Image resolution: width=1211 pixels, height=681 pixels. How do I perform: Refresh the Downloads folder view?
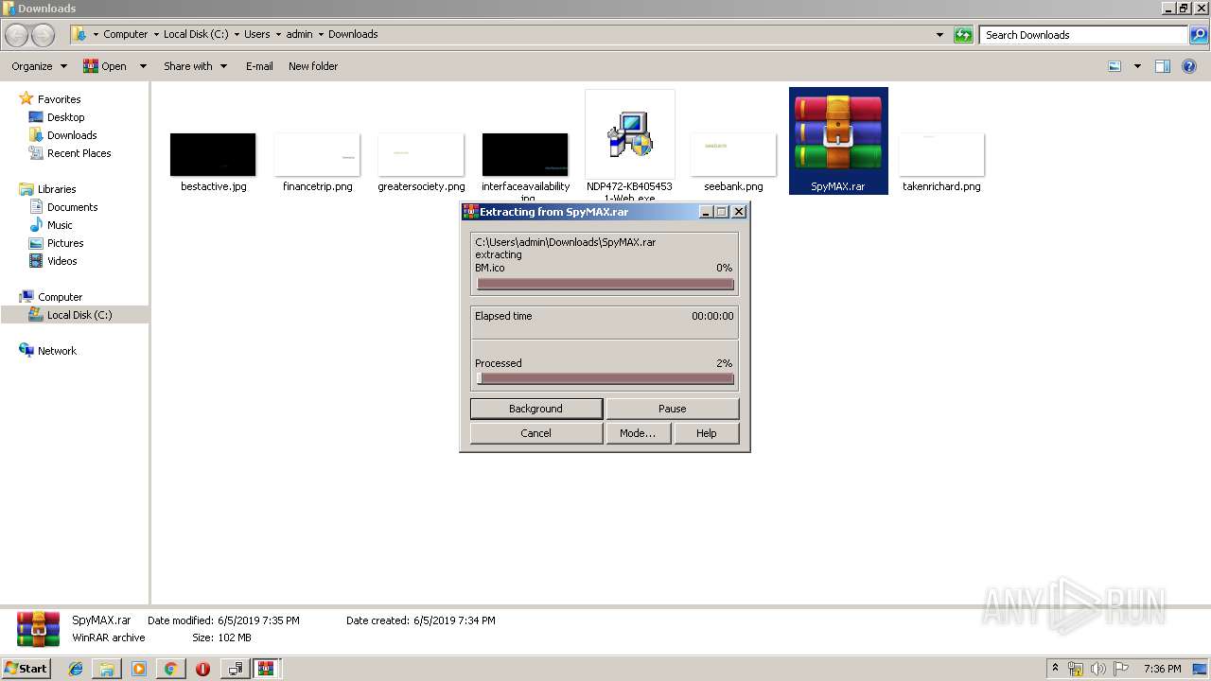963,35
